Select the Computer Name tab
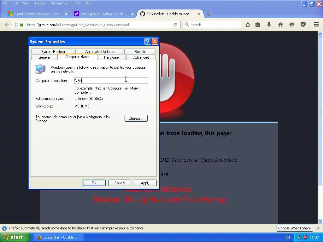Image resolution: width=323 pixels, height=242 pixels. tap(77, 57)
